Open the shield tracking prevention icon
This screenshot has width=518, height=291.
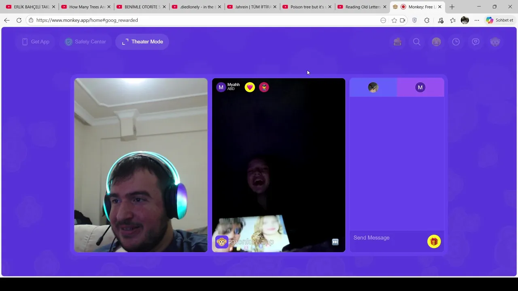(x=414, y=20)
